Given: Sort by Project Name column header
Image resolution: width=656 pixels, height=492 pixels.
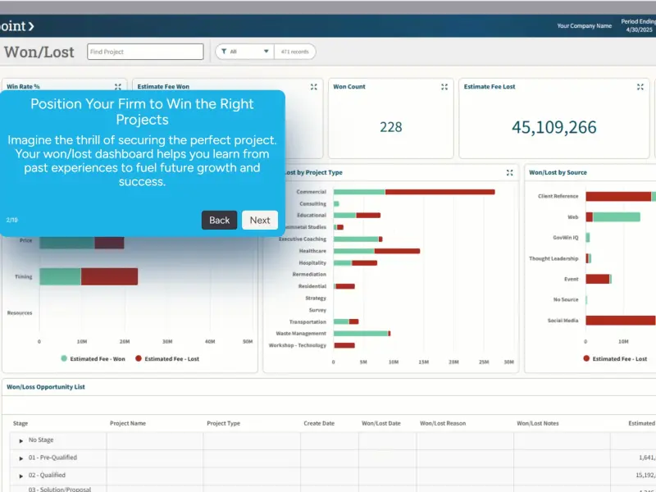Looking at the screenshot, I should [128, 423].
